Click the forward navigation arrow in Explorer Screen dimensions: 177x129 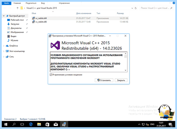[10, 8]
